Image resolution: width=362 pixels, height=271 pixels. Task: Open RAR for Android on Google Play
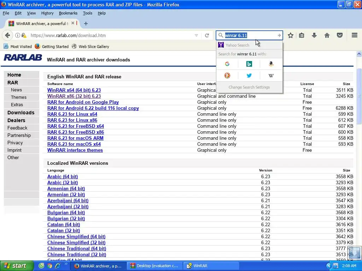tap(83, 102)
